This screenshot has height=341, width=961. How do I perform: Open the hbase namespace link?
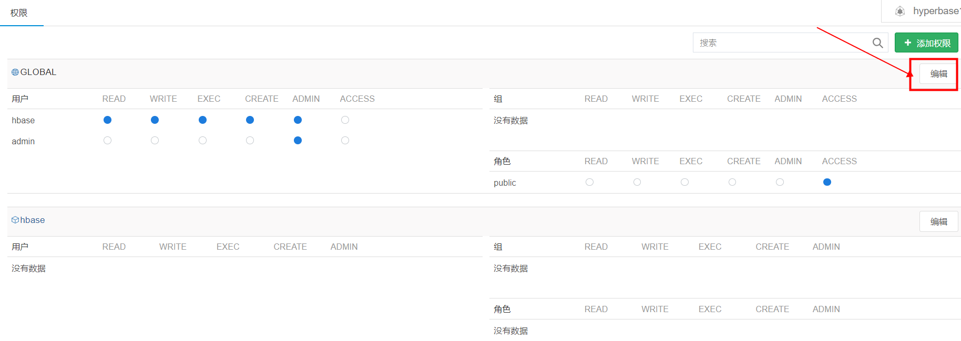coord(33,220)
